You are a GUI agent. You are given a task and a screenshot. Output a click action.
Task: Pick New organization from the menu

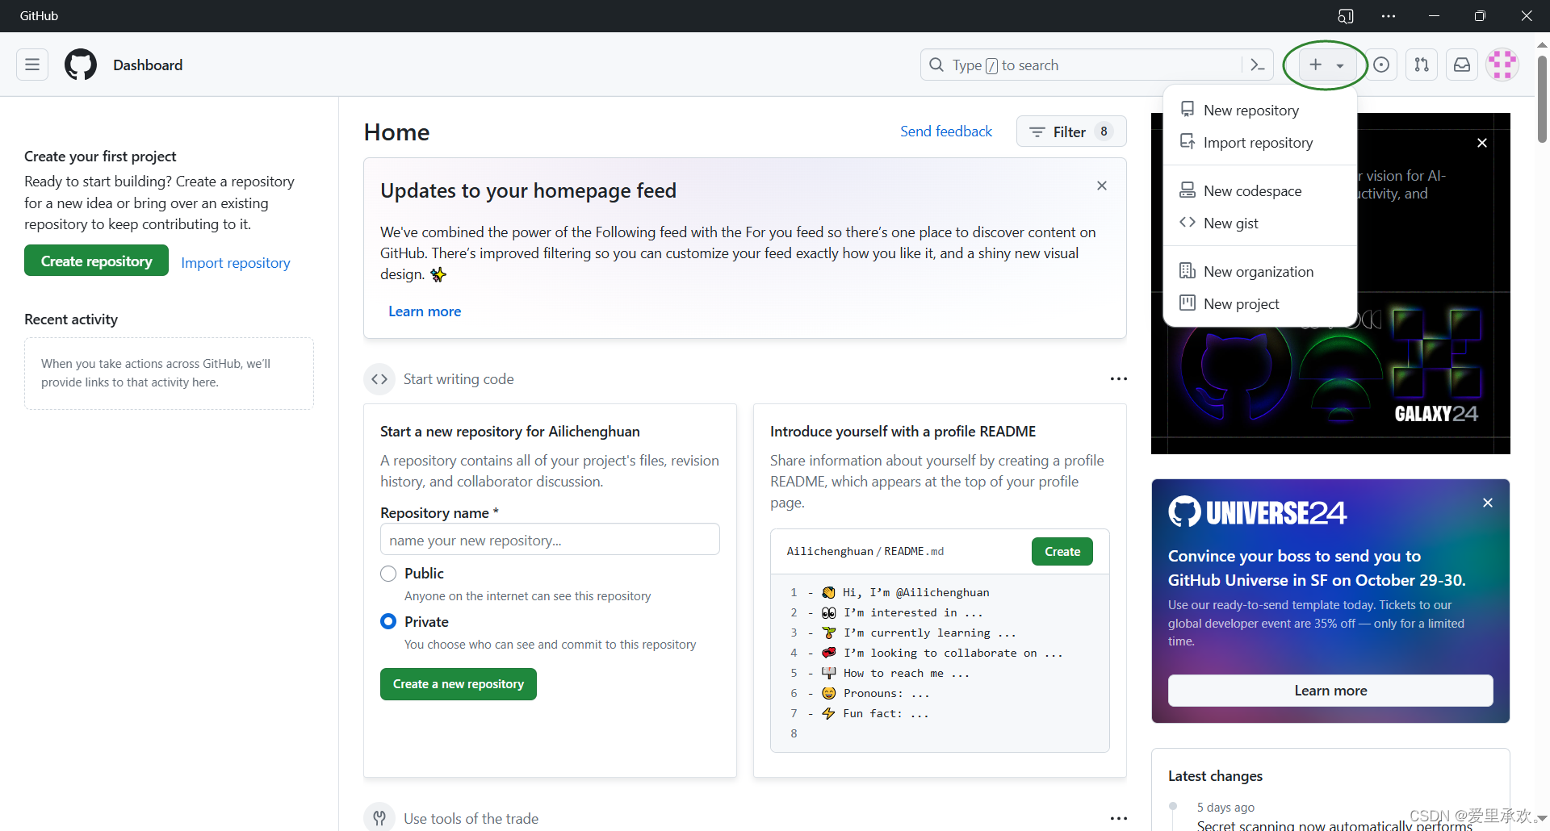click(1259, 272)
